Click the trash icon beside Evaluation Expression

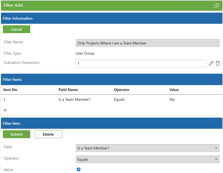pos(217,63)
